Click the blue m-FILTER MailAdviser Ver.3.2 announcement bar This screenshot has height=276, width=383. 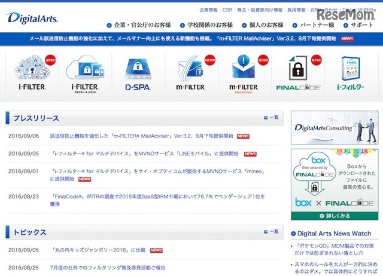point(191,38)
